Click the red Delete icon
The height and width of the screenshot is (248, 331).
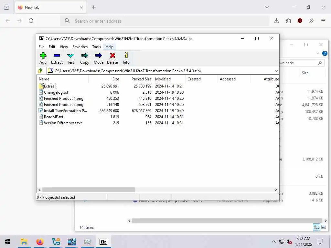112,58
